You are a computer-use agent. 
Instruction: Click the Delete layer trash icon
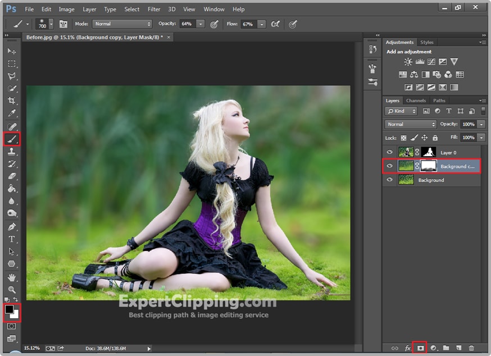471,348
